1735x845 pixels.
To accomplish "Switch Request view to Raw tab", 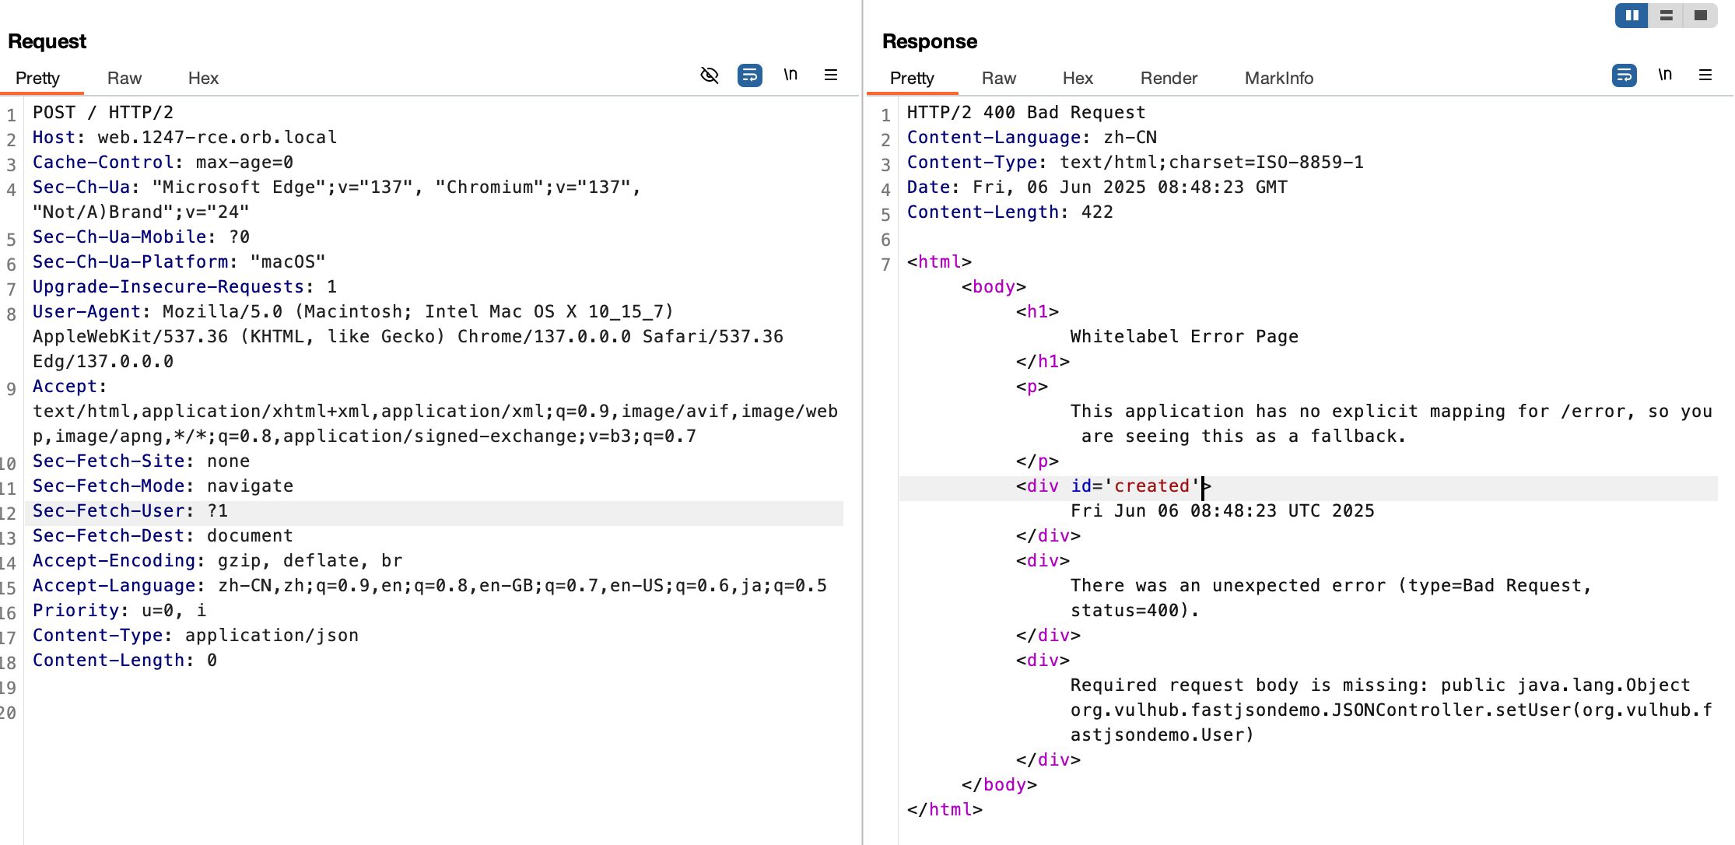I will (x=124, y=78).
